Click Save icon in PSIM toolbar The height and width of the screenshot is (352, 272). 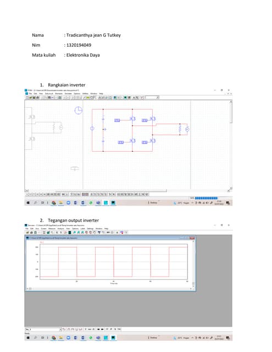pos(34,98)
